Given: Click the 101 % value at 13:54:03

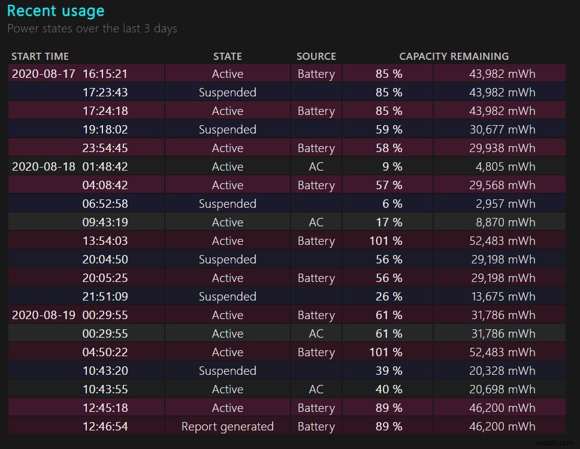Looking at the screenshot, I should click(386, 241).
